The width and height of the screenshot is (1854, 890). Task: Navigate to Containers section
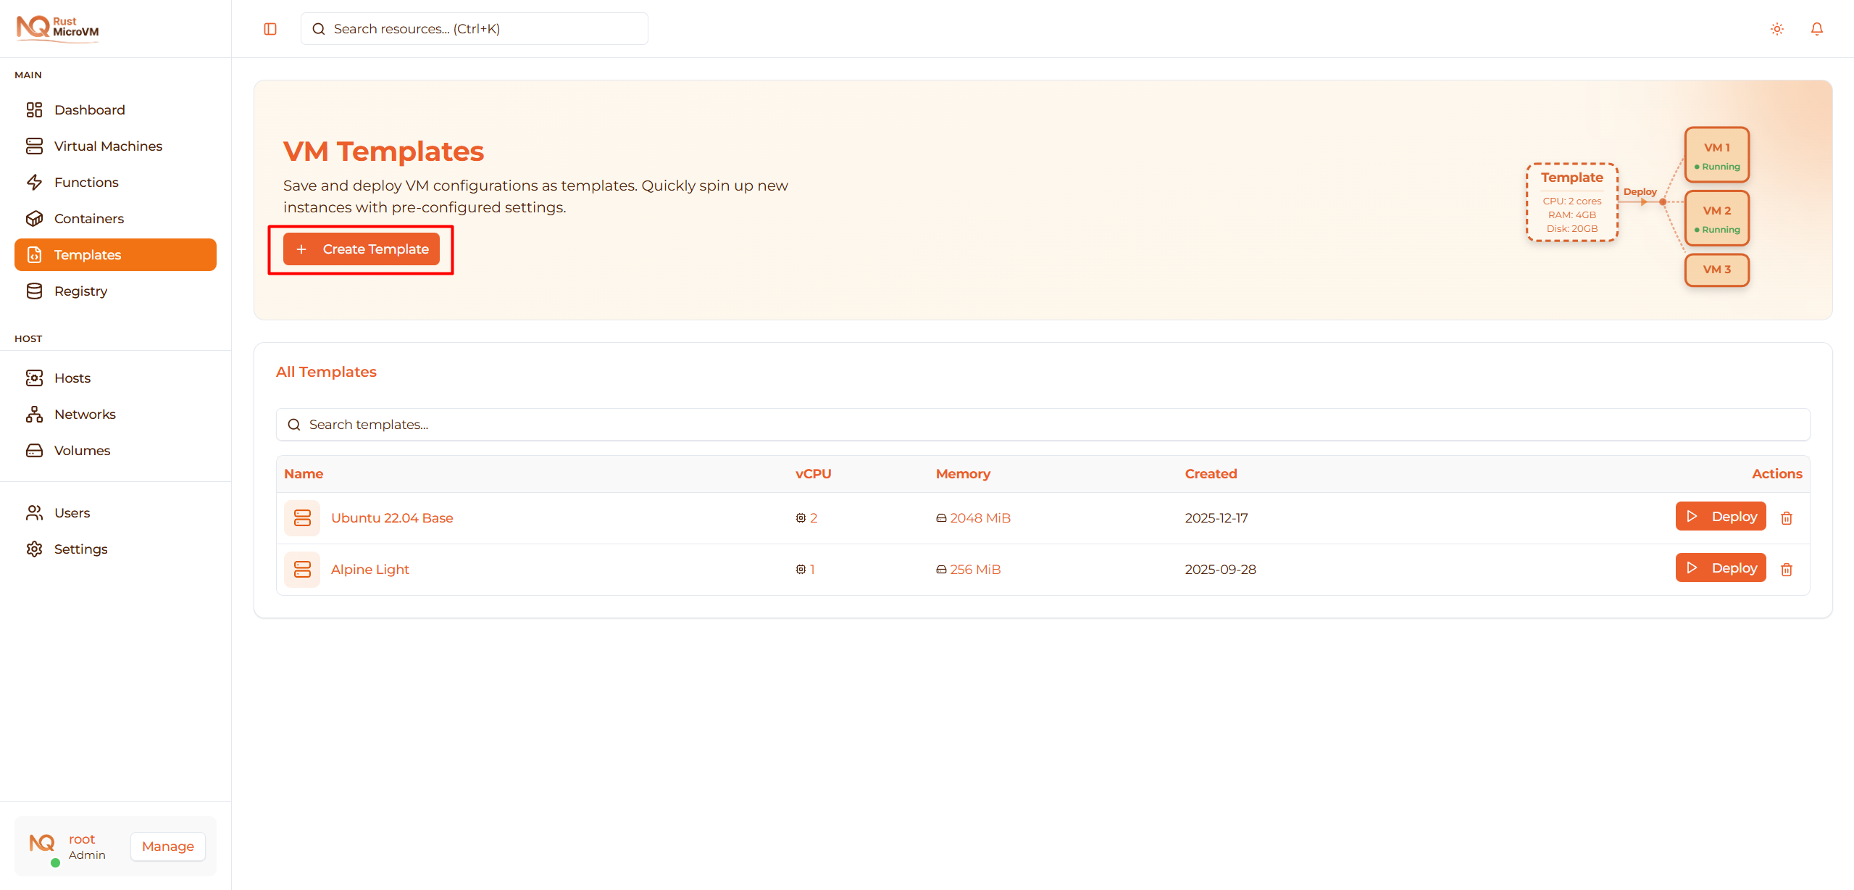88,219
